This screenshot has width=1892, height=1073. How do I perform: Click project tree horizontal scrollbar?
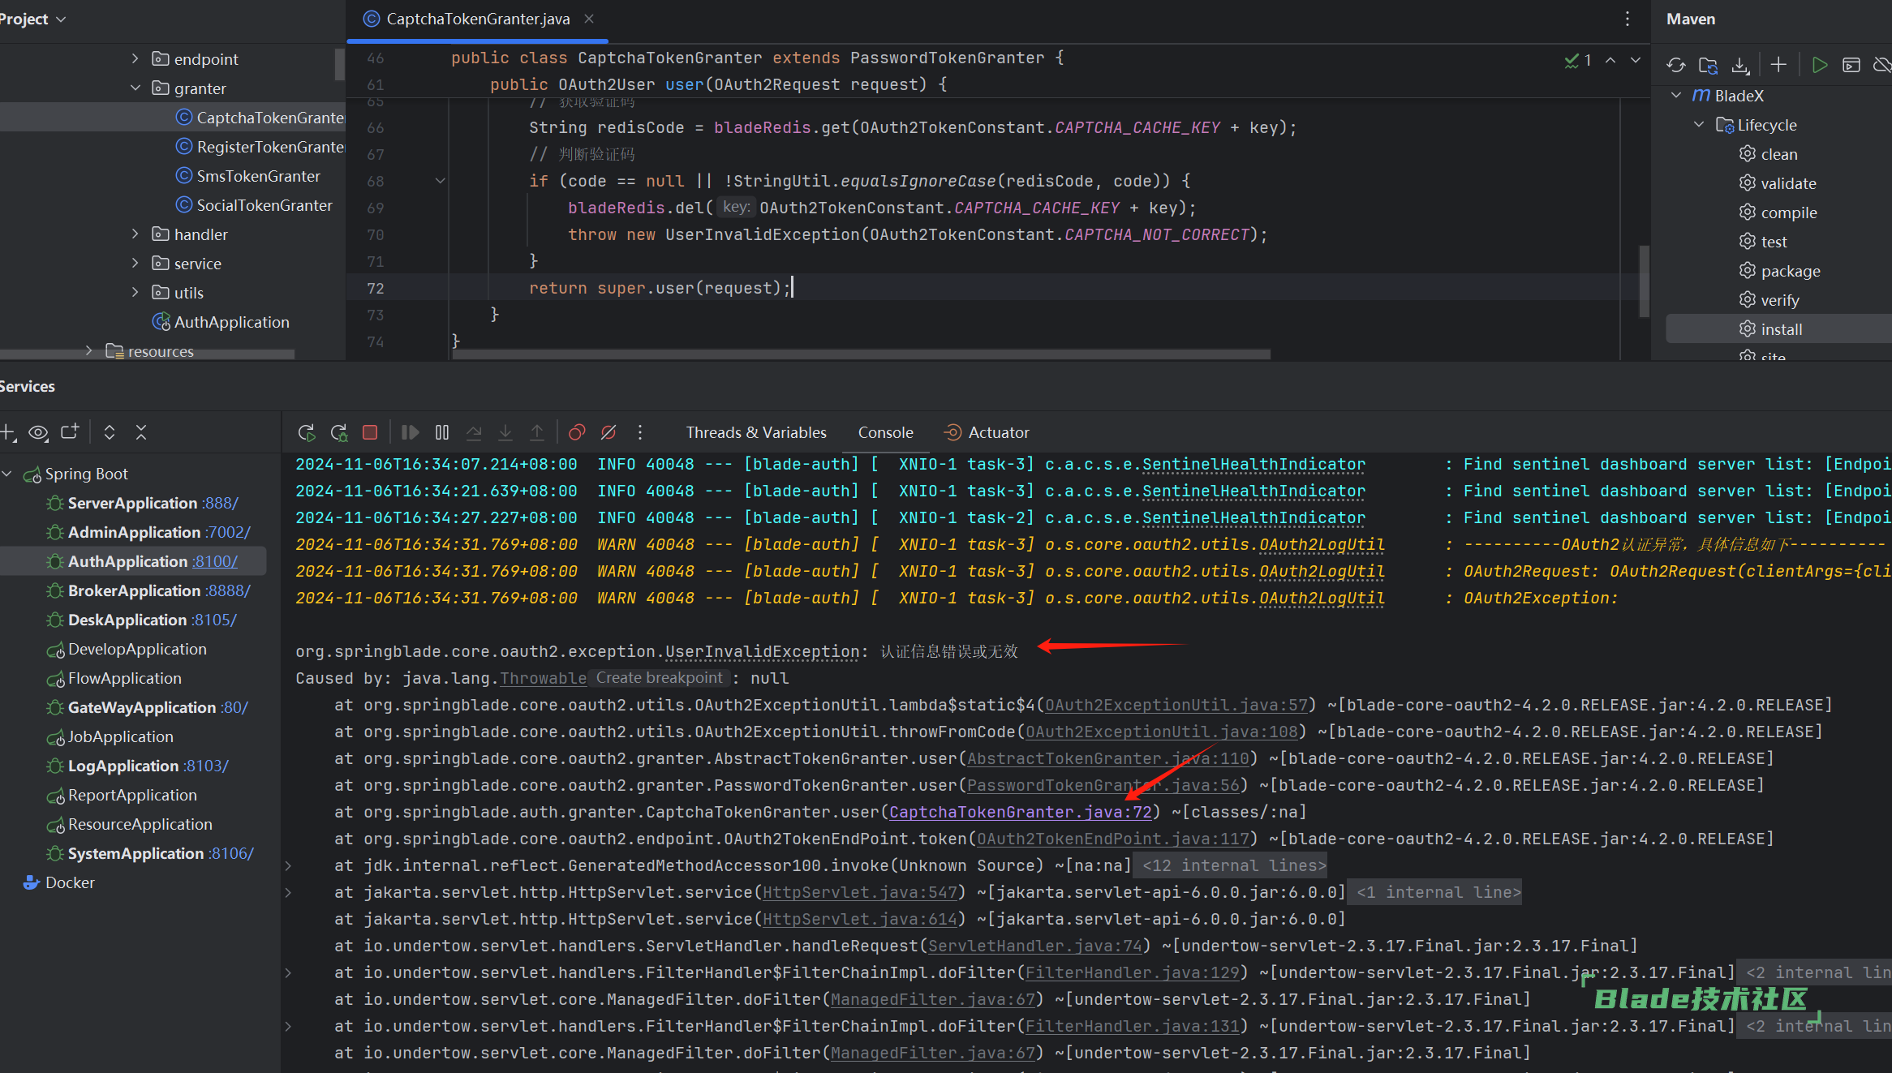coord(147,354)
